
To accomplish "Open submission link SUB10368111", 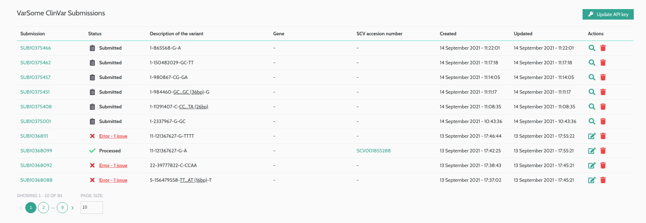I will pyautogui.click(x=34, y=136).
